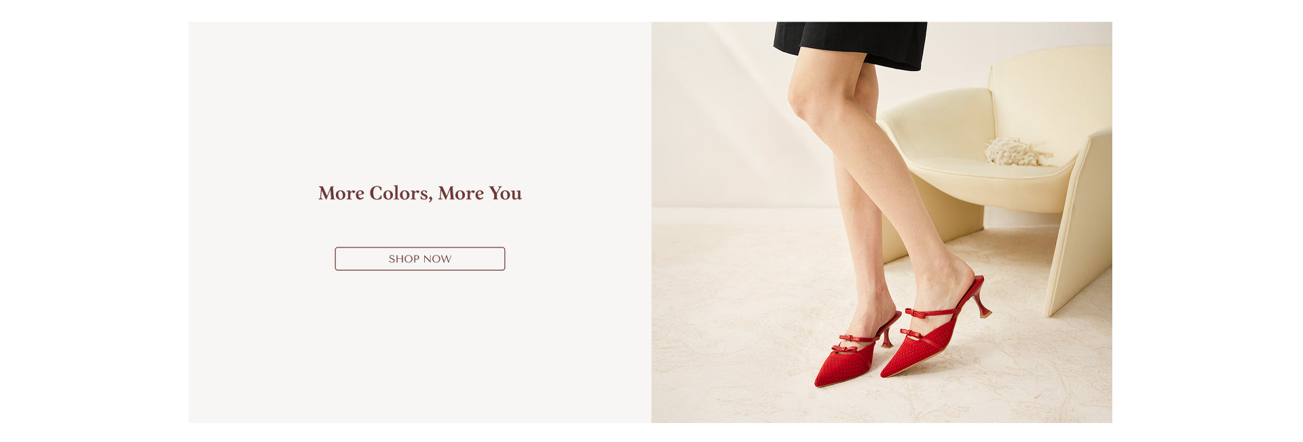Click the armchair seat cushion
1303x442 pixels.
tap(985, 178)
